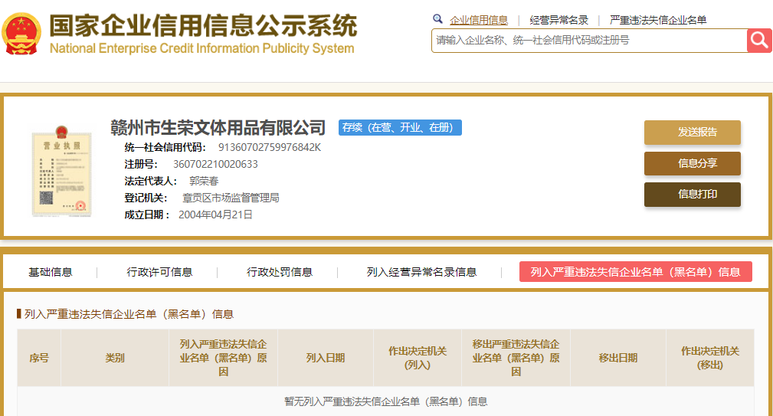773x416 pixels.
Task: Click the 移出严重违法失信企业名单（黑名单）原因 column header
Action: point(516,358)
